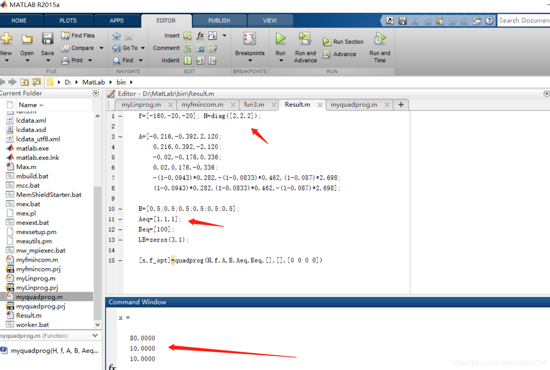
Task: Select Max.m in Current Folder
Action: [26, 167]
